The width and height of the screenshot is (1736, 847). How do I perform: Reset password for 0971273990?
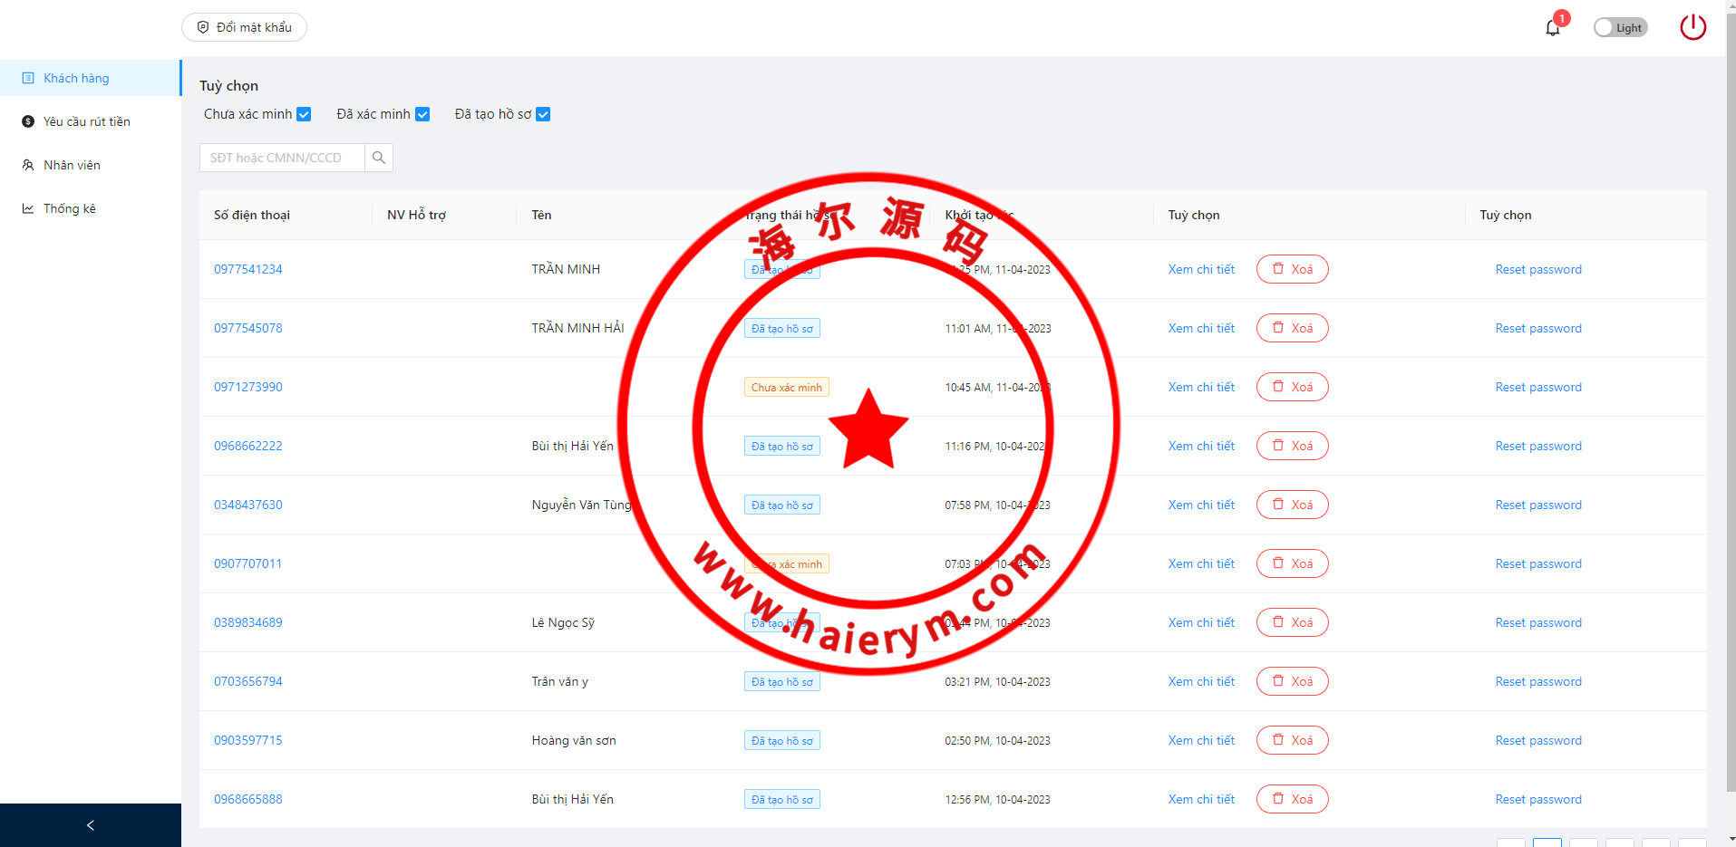click(1538, 387)
